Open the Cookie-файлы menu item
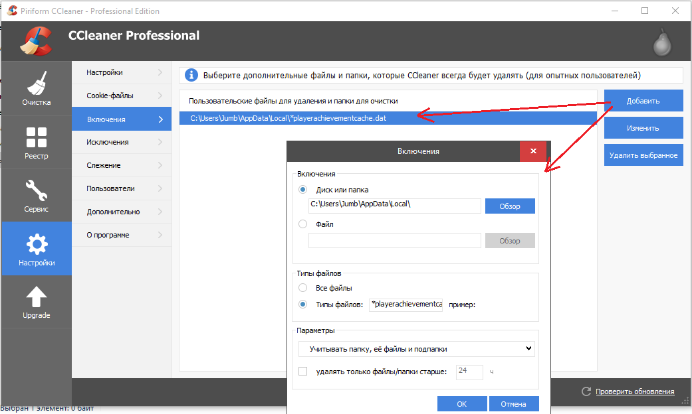Screen dimensions: 692x414 122,96
